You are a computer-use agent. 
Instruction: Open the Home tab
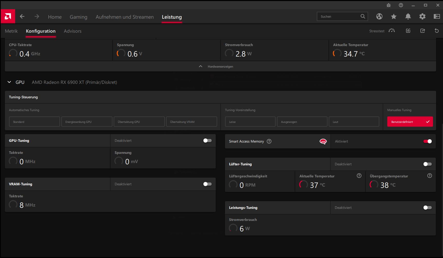click(x=55, y=17)
